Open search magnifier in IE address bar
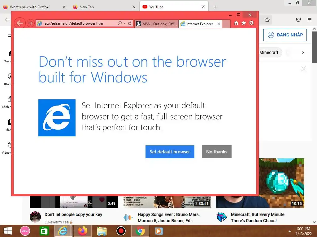This screenshot has width=317, height=237. [120, 23]
